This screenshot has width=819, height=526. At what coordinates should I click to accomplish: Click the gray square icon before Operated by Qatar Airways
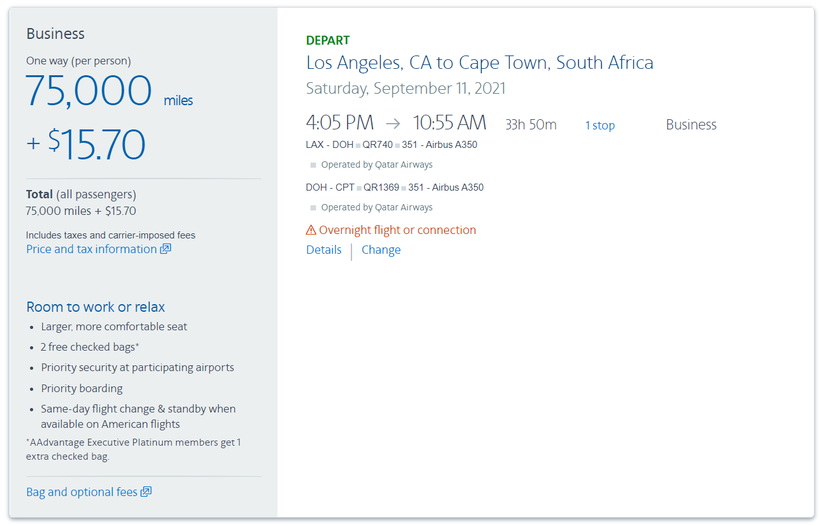[313, 164]
